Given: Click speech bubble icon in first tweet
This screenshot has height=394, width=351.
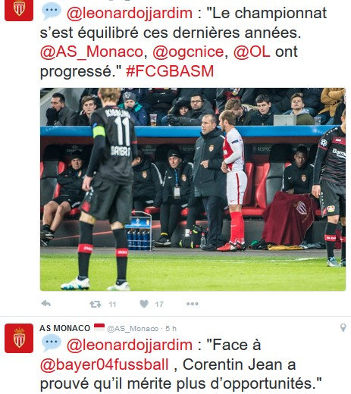Looking at the screenshot, I should 52,11.
